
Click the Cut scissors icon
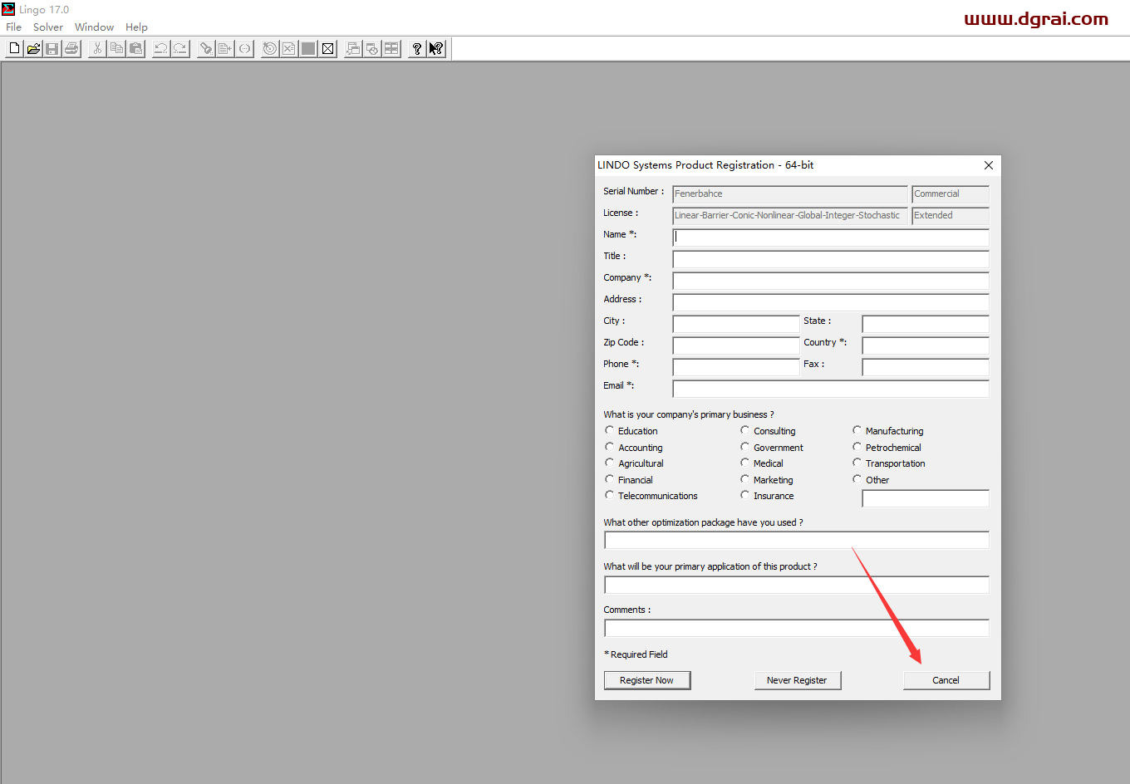pos(97,49)
